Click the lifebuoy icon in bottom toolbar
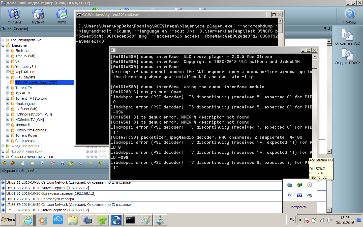Screen dimensions: 363x227 pos(52,163)
